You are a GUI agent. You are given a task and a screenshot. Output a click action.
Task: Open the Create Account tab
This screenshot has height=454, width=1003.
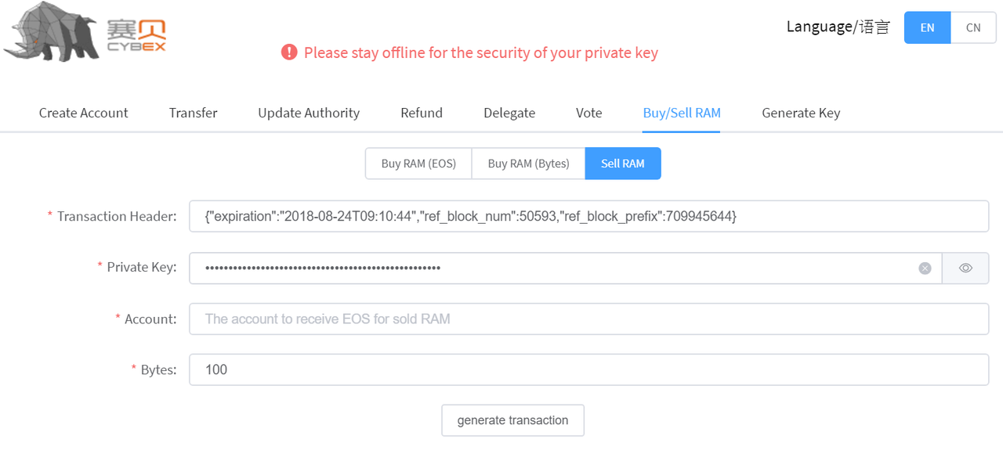pyautogui.click(x=84, y=113)
